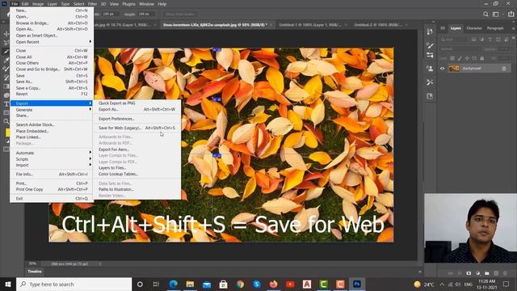
Task: Open the Untitled-1 document tab
Action: click(x=310, y=25)
